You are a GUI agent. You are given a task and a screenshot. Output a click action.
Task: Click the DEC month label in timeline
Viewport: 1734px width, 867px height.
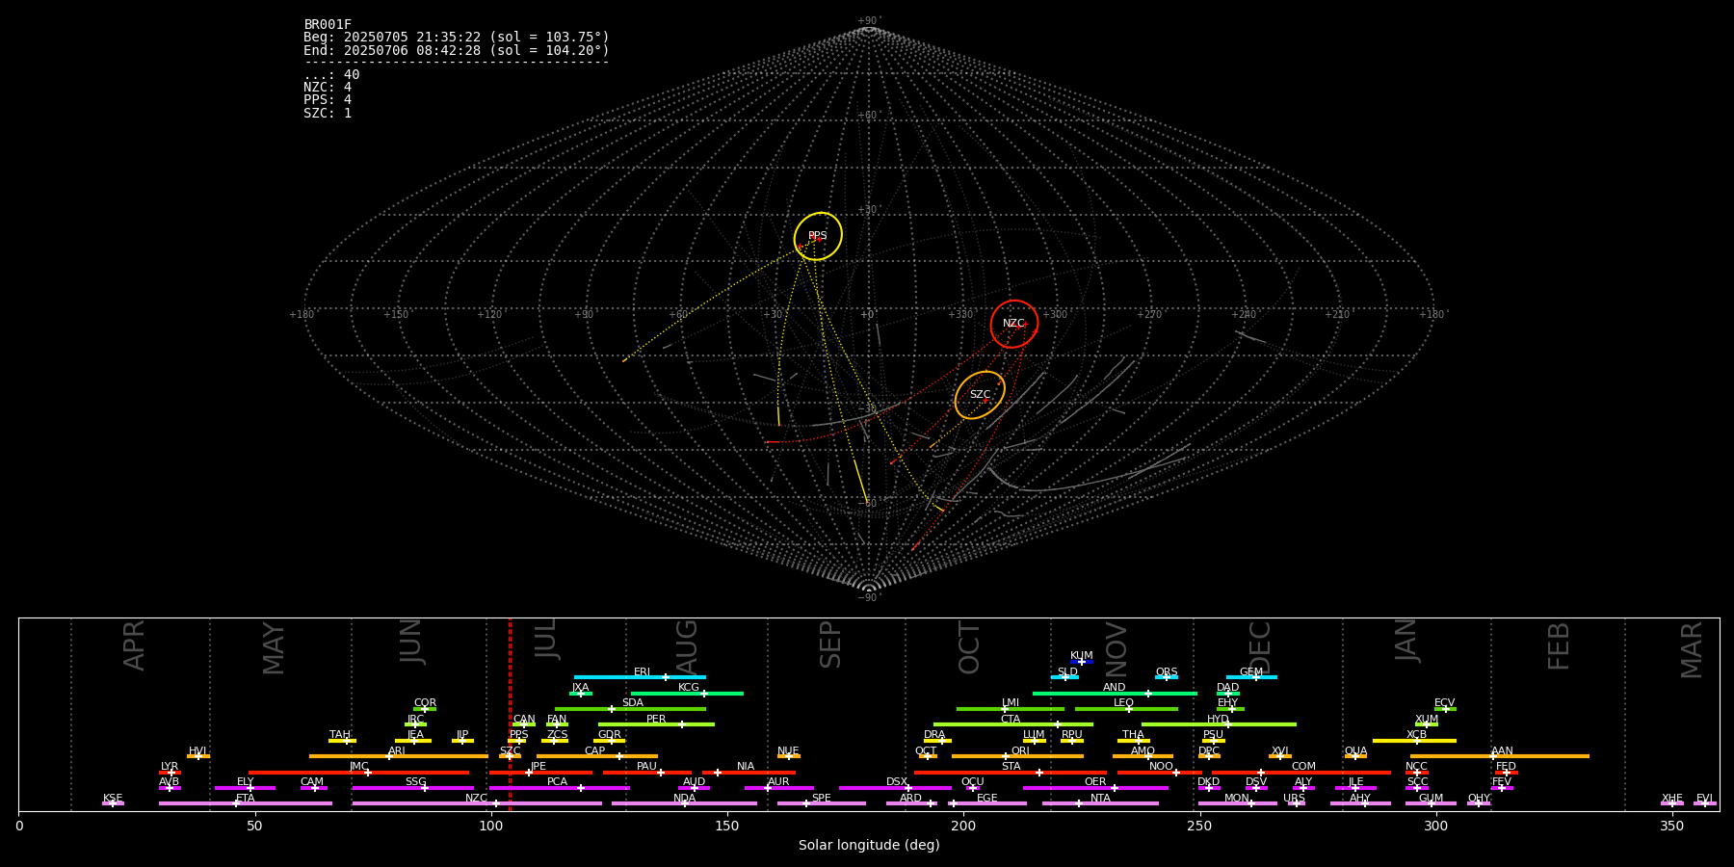(1260, 648)
